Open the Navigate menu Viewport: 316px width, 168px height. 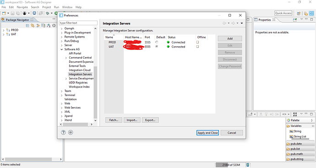point(22,7)
